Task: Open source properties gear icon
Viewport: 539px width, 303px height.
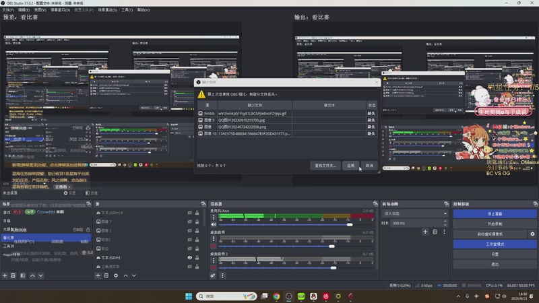Action: coord(116,275)
